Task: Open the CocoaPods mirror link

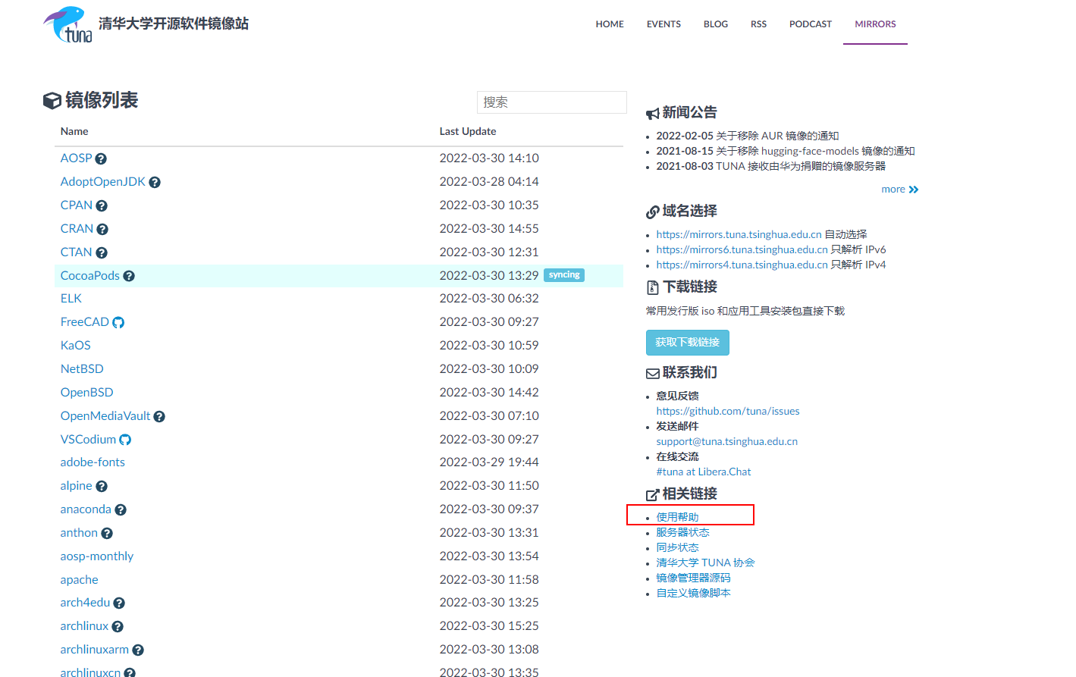Action: [90, 276]
